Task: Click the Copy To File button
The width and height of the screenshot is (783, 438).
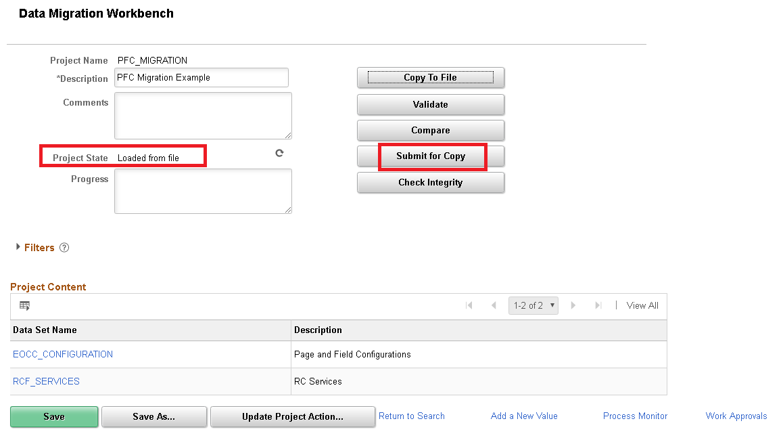Action: click(431, 77)
